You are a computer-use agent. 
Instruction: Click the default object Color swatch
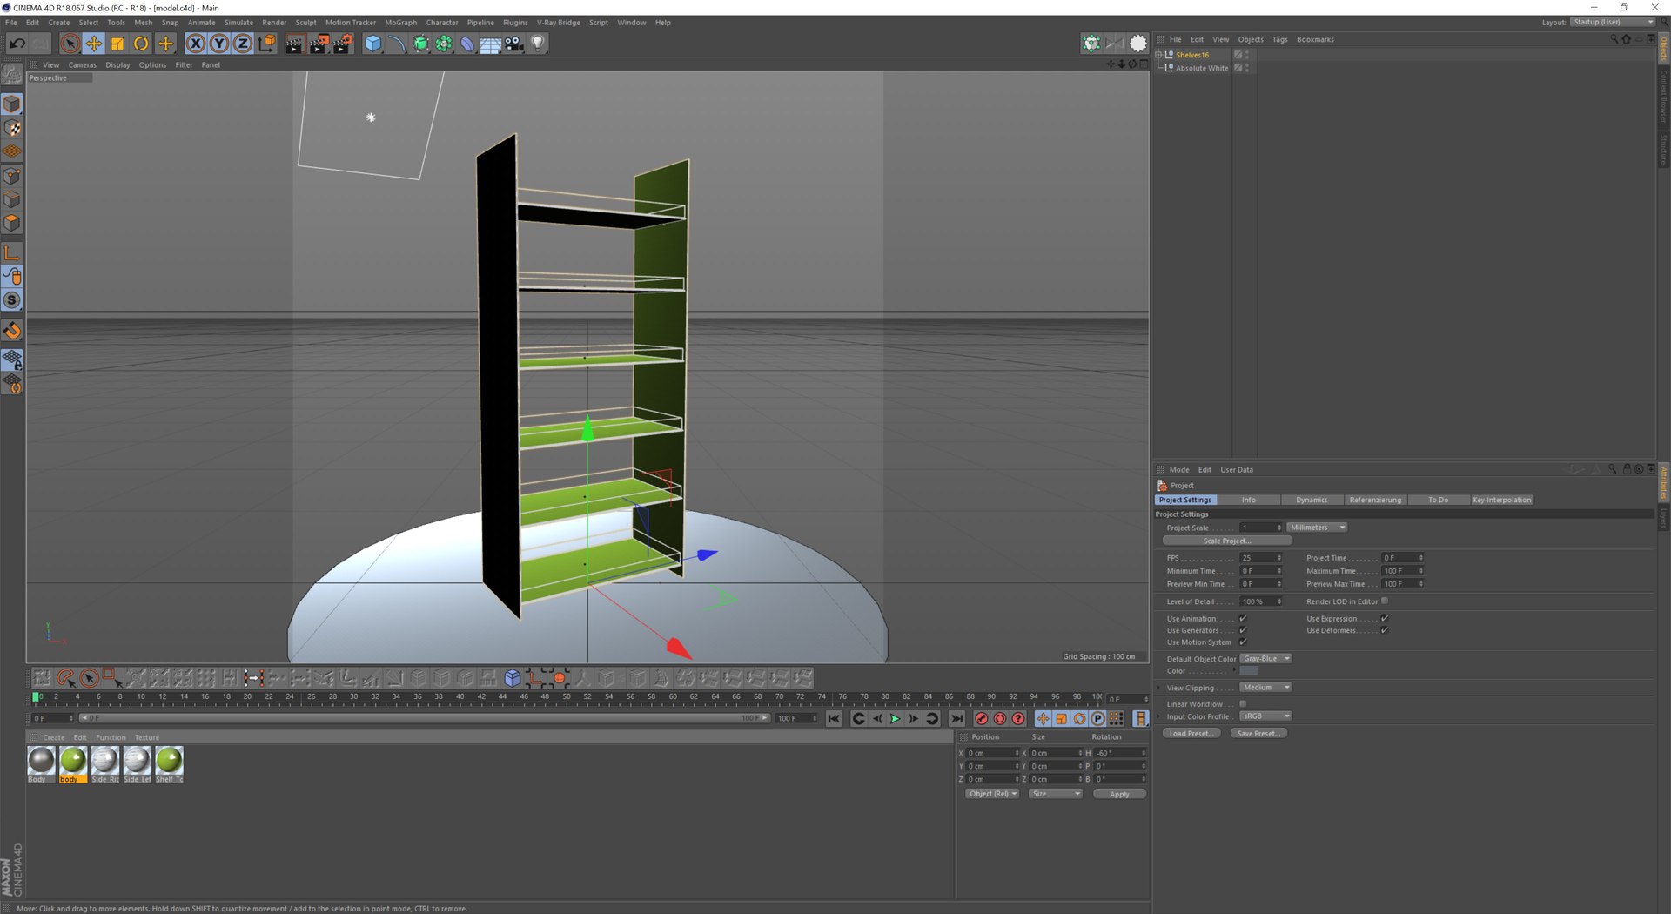tap(1249, 671)
